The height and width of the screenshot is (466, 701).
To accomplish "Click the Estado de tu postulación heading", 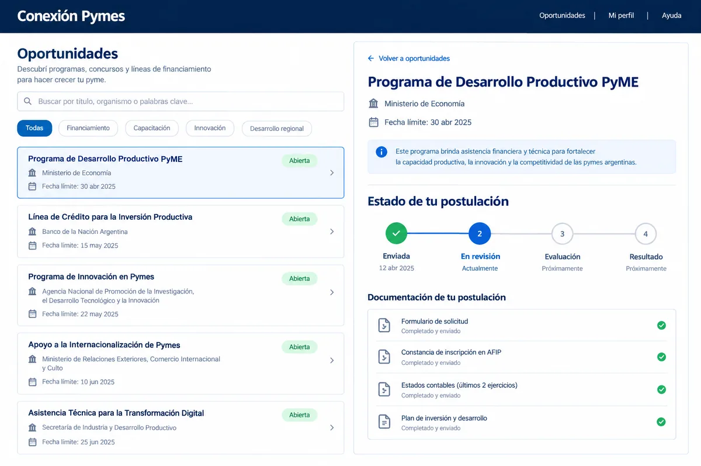I will point(438,202).
